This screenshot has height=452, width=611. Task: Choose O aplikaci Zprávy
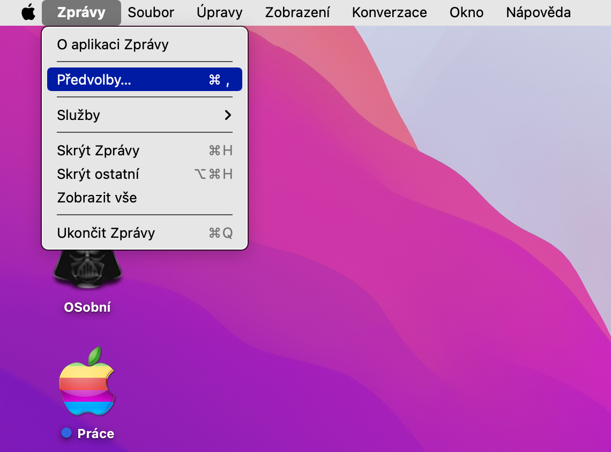click(145, 44)
